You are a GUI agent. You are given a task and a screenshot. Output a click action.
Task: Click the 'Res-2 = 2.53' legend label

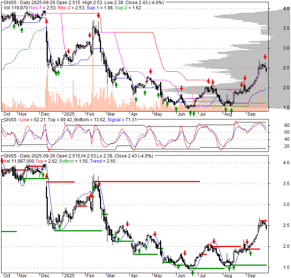pos(71,8)
